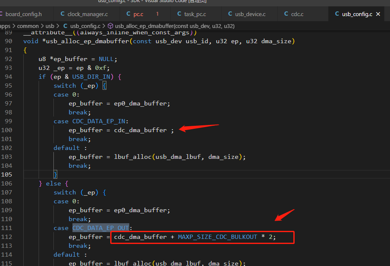Image resolution: width=390 pixels, height=266 pixels.
Task: Click ep0_dma_buffer on line 97
Action: tap(140, 103)
